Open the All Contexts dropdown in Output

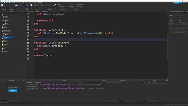pyautogui.click(x=38, y=82)
